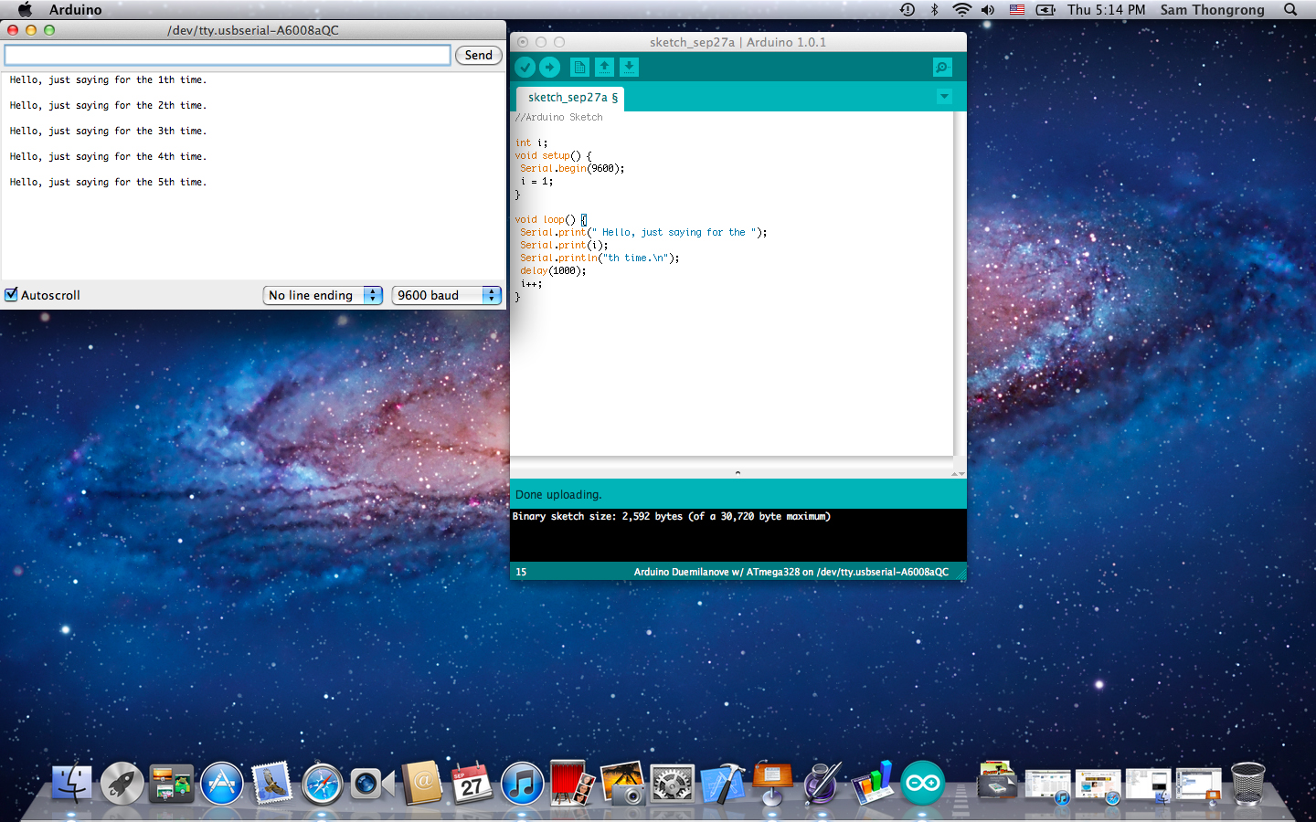
Task: Click the 'Done uploading.' status message
Action: coord(558,495)
